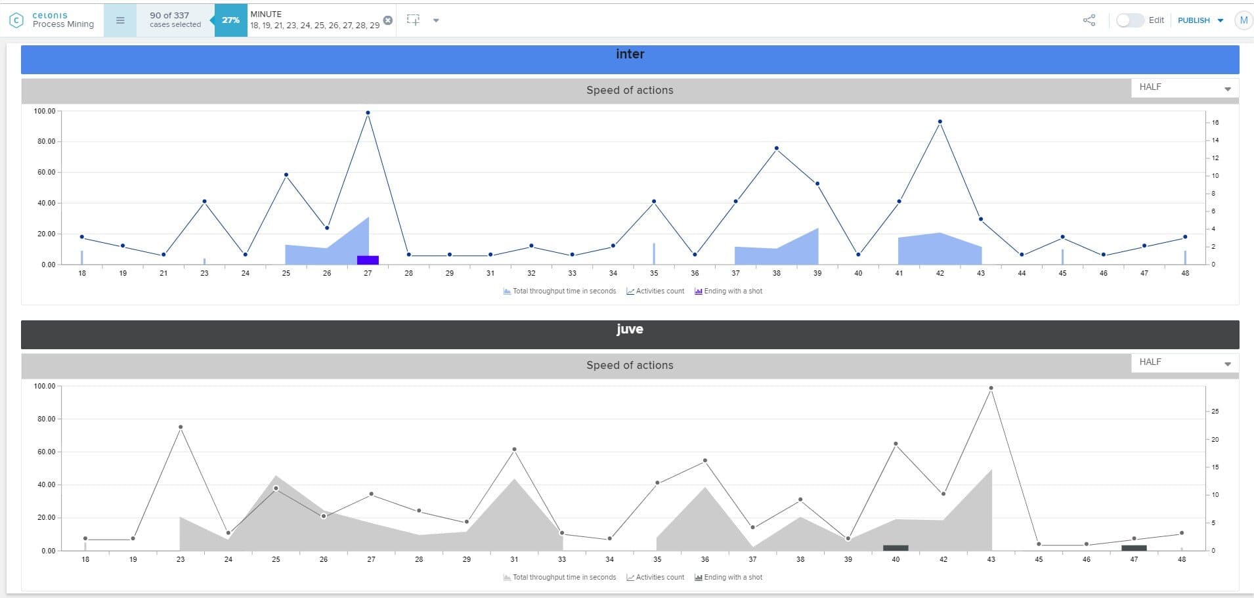Click the share icon in the header

point(1089,20)
